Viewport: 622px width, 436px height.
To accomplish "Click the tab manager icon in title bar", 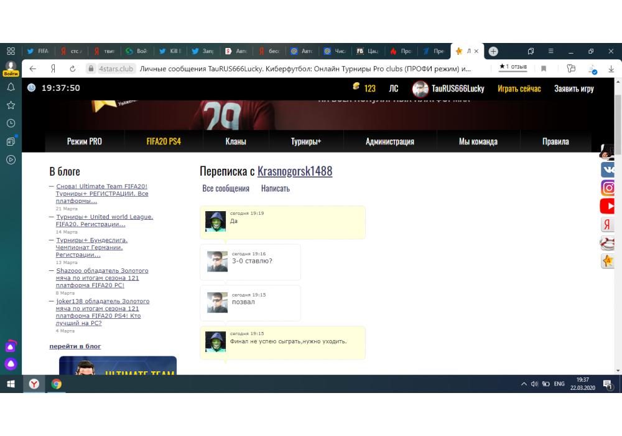I will coord(531,51).
